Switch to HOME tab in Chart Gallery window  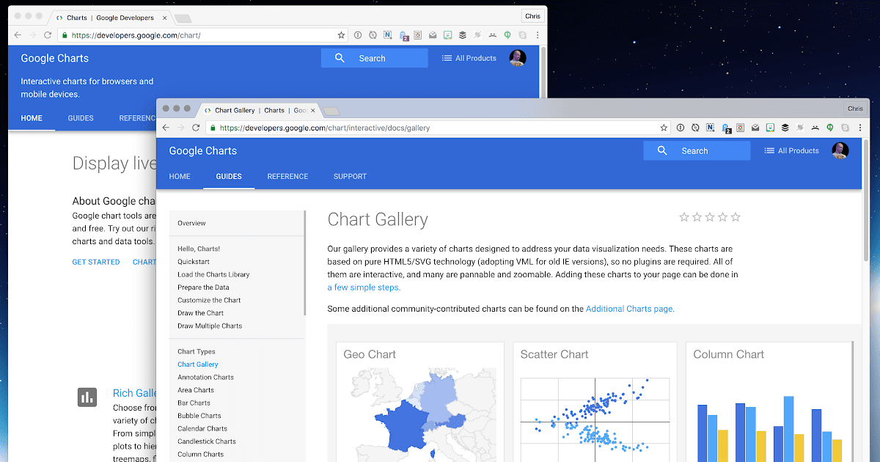tap(180, 177)
